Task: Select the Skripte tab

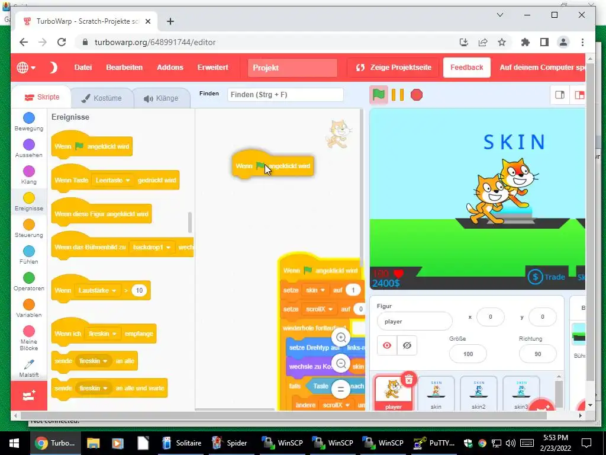Action: click(42, 97)
